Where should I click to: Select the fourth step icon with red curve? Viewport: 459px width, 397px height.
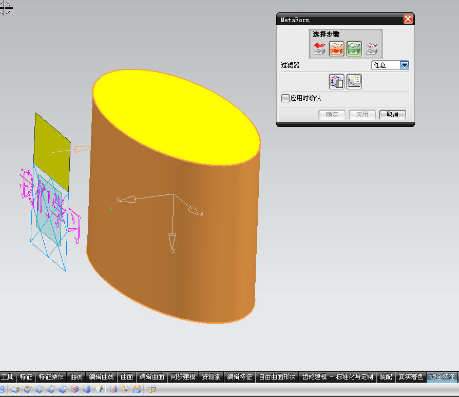click(372, 49)
